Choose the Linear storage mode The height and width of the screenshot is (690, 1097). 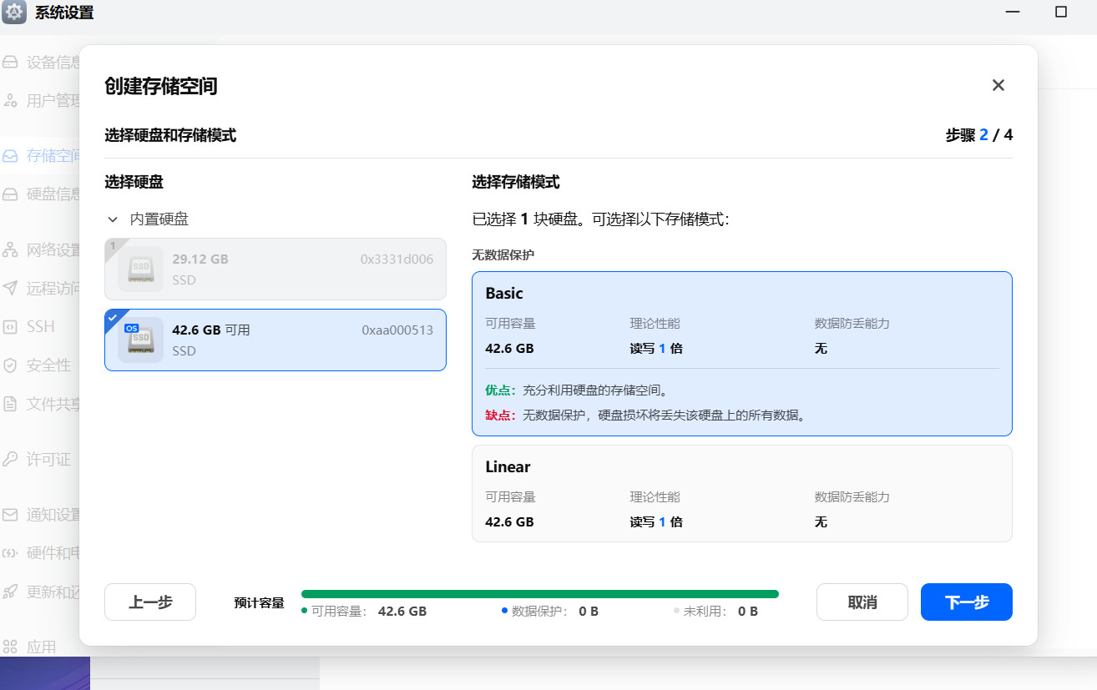pyautogui.click(x=741, y=493)
